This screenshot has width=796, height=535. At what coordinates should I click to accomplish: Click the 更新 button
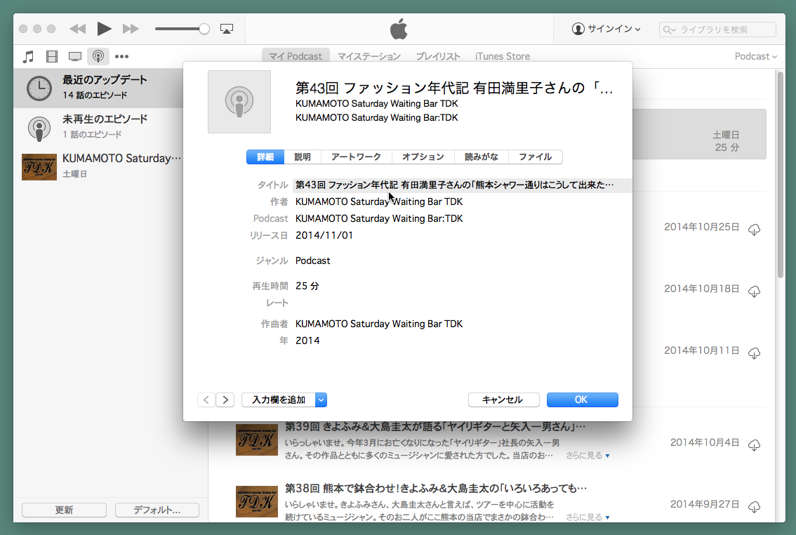point(64,510)
